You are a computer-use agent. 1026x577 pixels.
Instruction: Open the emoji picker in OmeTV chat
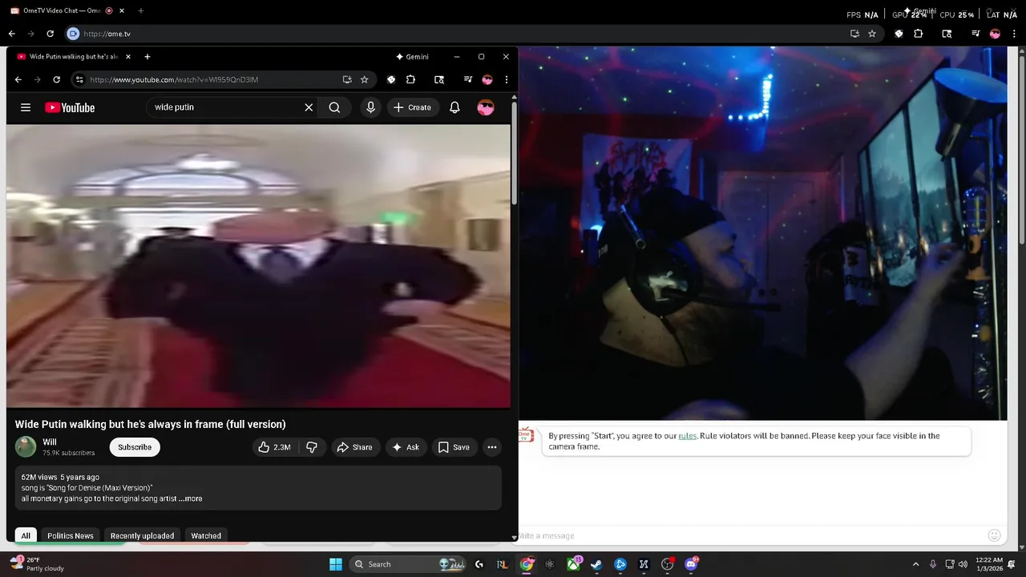pyautogui.click(x=994, y=535)
